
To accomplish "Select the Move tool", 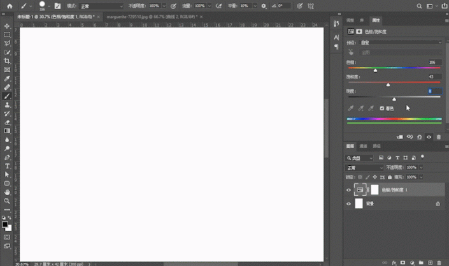I will 7,26.
